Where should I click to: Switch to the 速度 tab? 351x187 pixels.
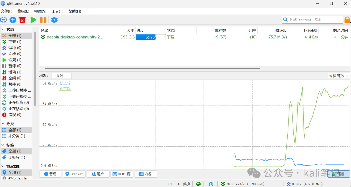339,174
